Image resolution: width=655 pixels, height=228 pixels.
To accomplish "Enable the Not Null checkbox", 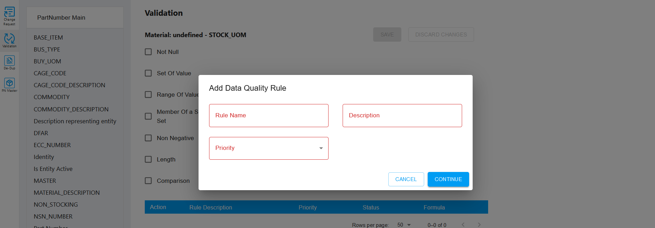I will (x=148, y=52).
